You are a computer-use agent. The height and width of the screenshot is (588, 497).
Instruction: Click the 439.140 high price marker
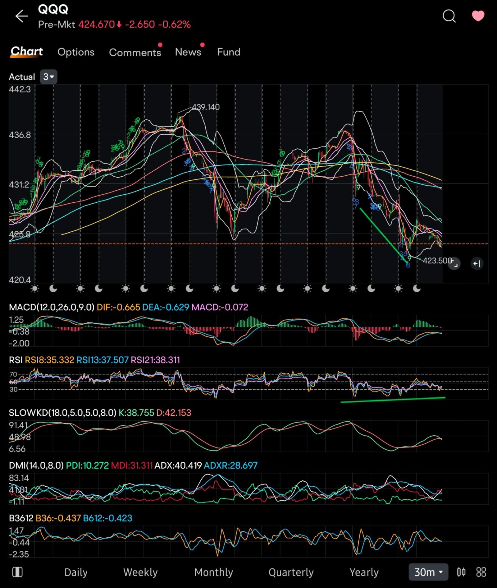(206, 107)
